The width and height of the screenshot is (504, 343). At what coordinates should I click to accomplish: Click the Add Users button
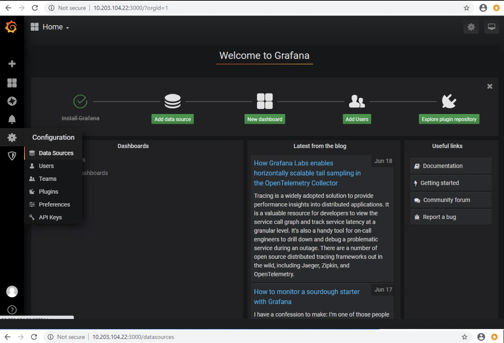pyautogui.click(x=357, y=119)
